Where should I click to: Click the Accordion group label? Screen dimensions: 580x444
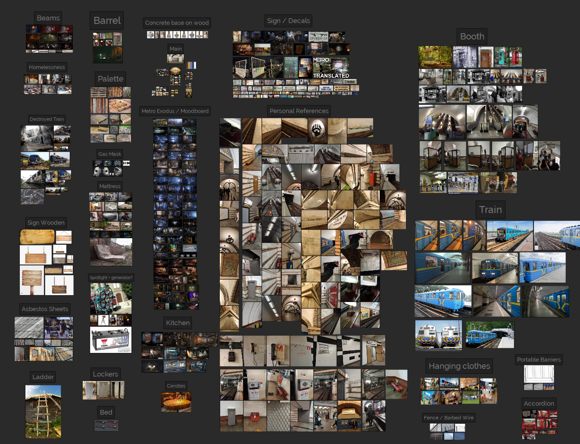coord(539,403)
